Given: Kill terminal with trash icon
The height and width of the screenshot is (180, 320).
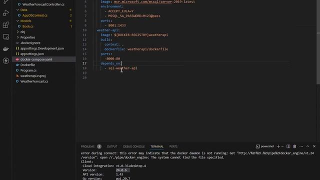Looking at the screenshot, I should [x=294, y=146].
